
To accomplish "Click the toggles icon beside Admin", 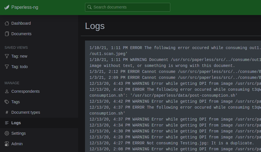I will 7,144.
